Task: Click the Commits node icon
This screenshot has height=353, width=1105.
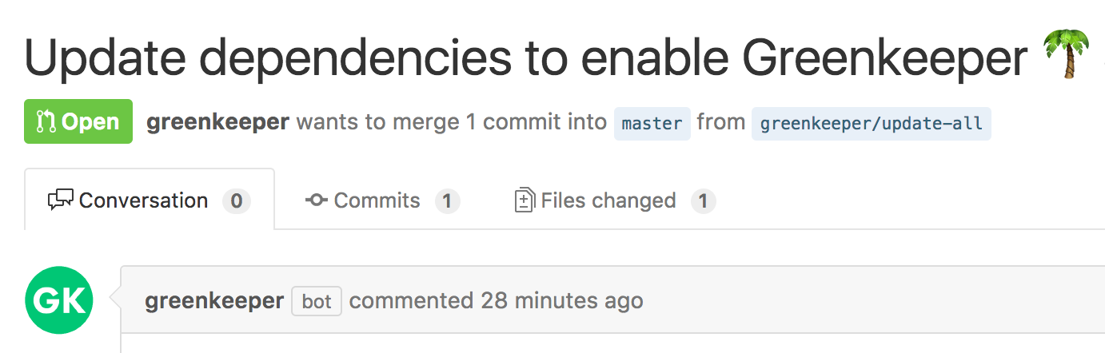Action: tap(317, 200)
